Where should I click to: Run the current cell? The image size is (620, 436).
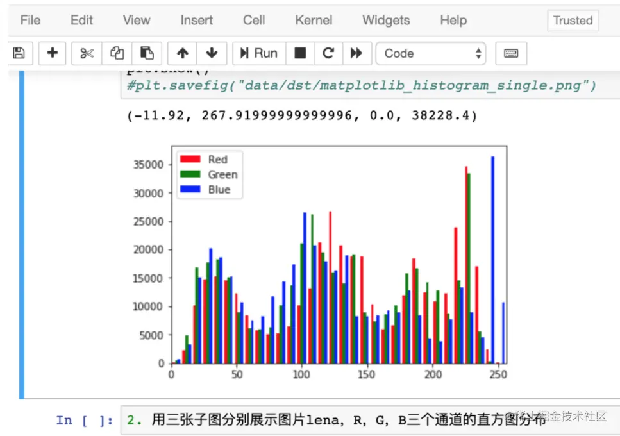258,53
